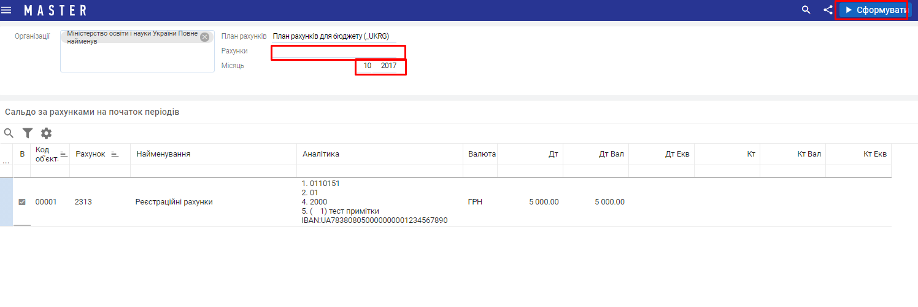918x307 pixels.
Task: Click the month value 10 field
Action: (367, 66)
